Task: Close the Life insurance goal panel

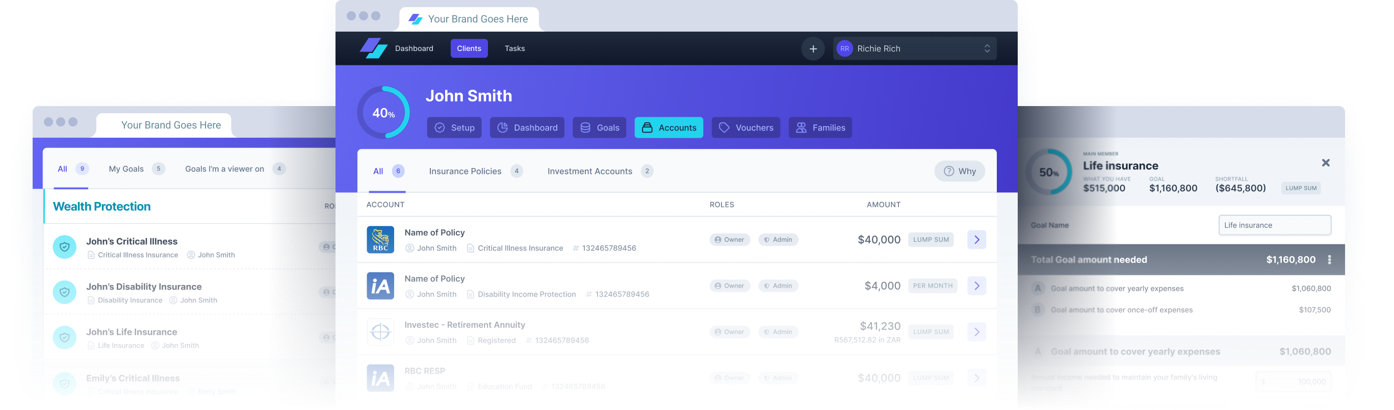Action: click(1325, 163)
